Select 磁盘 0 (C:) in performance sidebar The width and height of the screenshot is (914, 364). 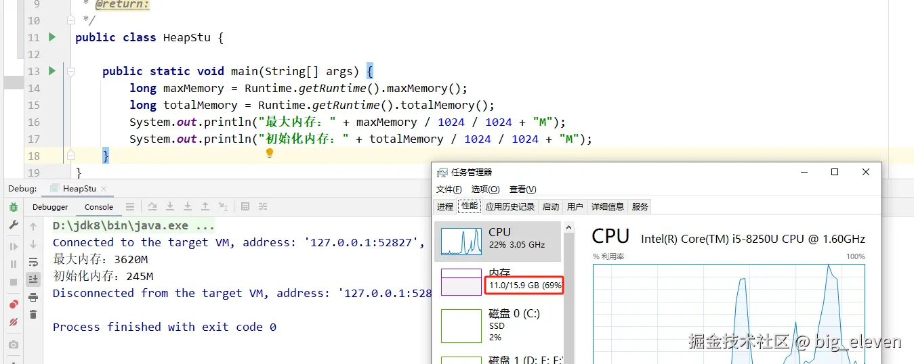pyautogui.click(x=498, y=325)
